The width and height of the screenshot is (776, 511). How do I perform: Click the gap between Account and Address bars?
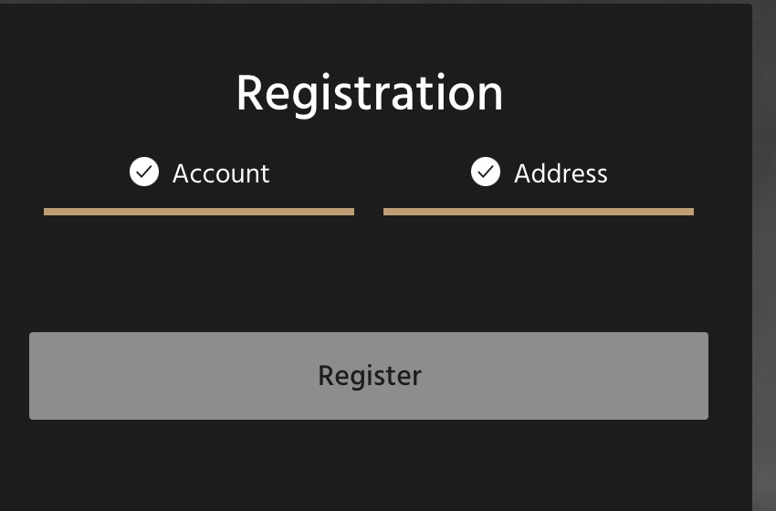point(369,212)
